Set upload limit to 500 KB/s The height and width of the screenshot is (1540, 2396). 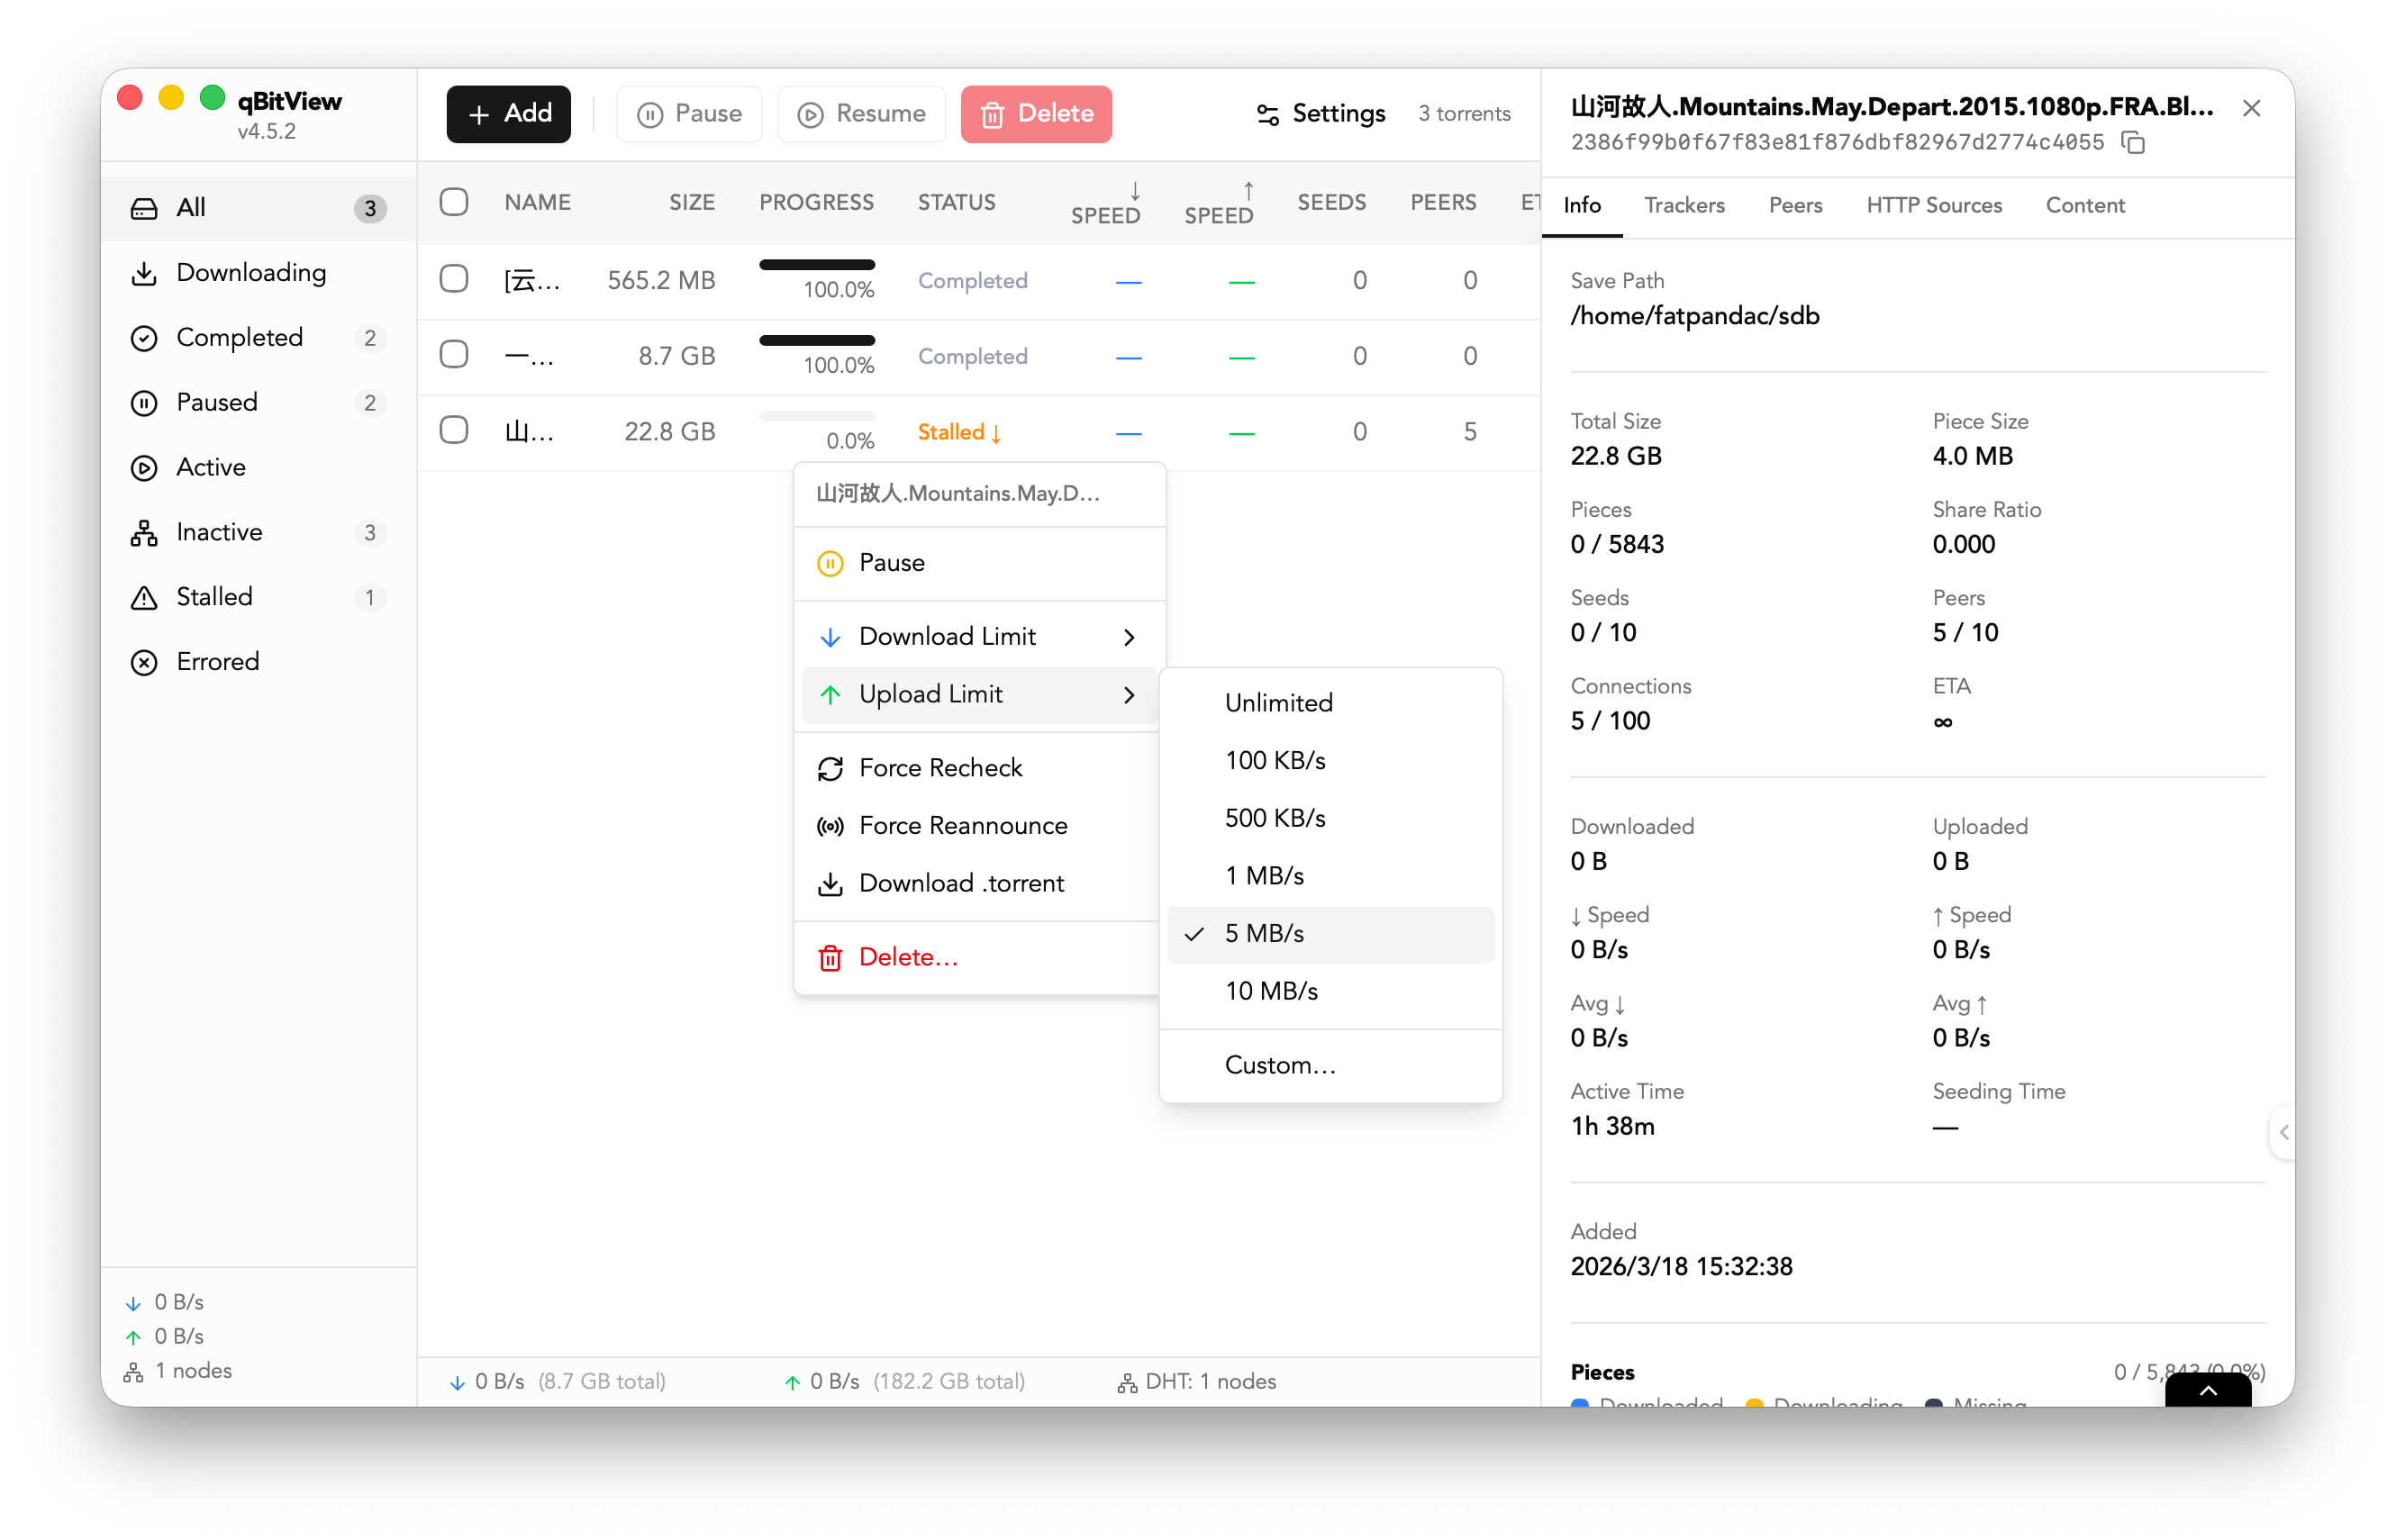[1331, 819]
